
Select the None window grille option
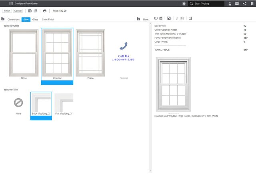(x=24, y=53)
